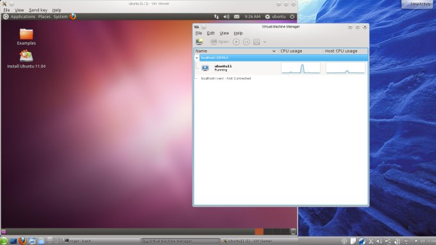
Task: Click the Ubuntu power session icon
Action: click(292, 17)
